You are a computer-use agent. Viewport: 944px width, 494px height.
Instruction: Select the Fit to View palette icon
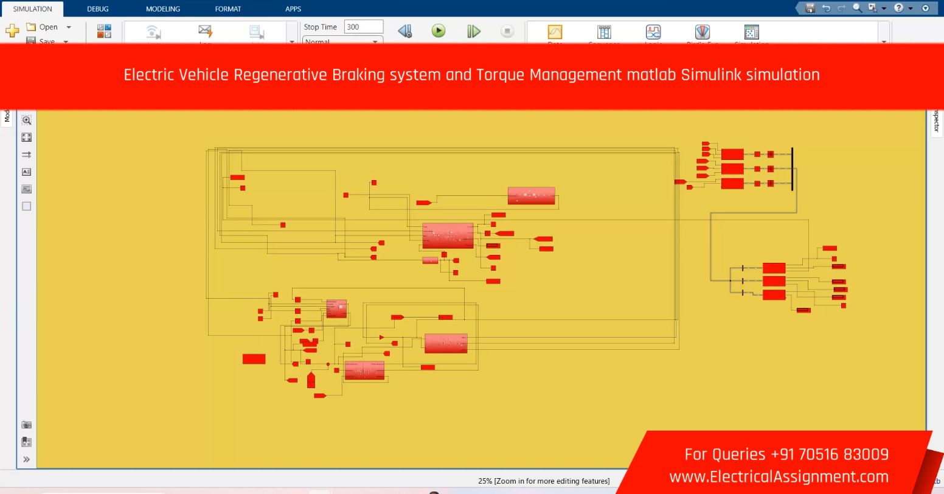[26, 137]
